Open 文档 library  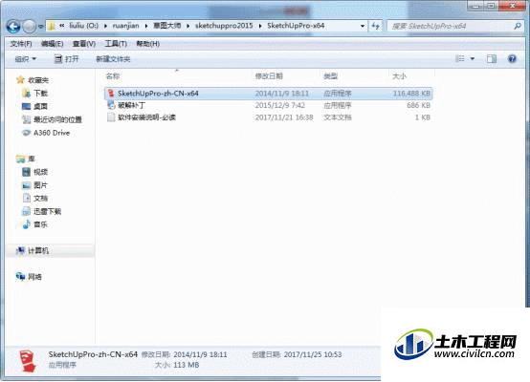[35, 198]
